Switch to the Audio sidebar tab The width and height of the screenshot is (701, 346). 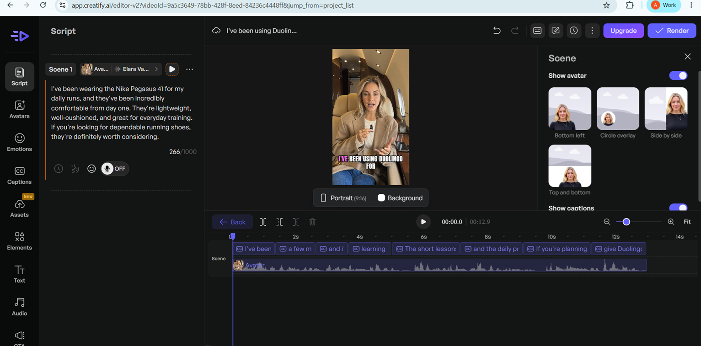tap(19, 307)
